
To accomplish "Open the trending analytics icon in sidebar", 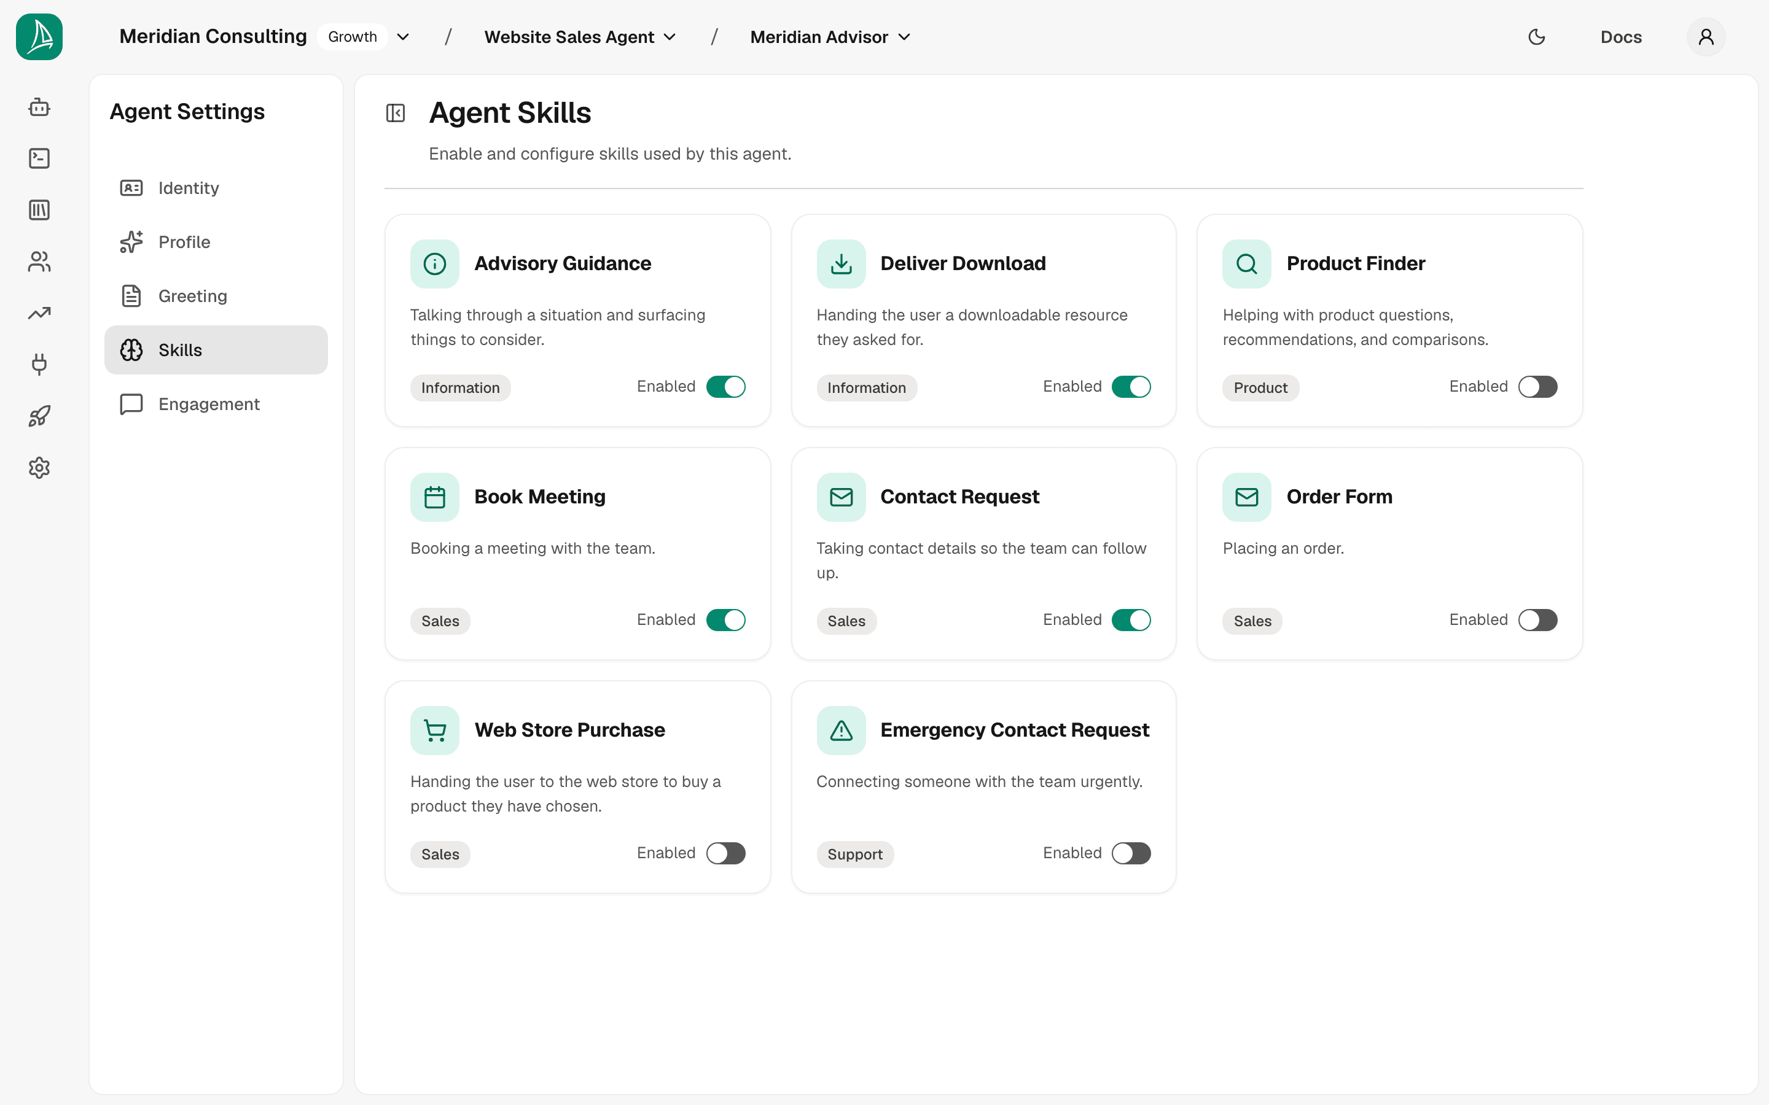I will click(39, 314).
